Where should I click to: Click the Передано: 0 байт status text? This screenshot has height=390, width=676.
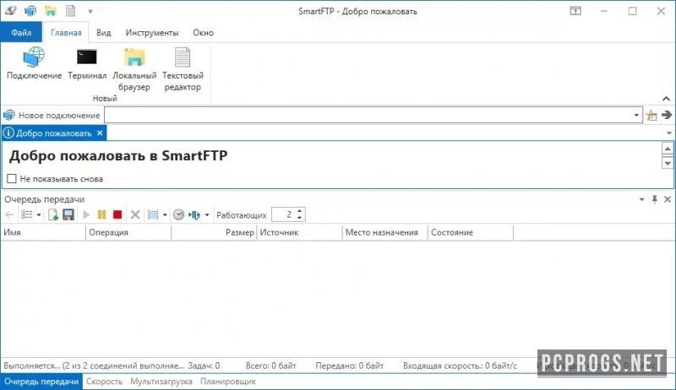349,366
